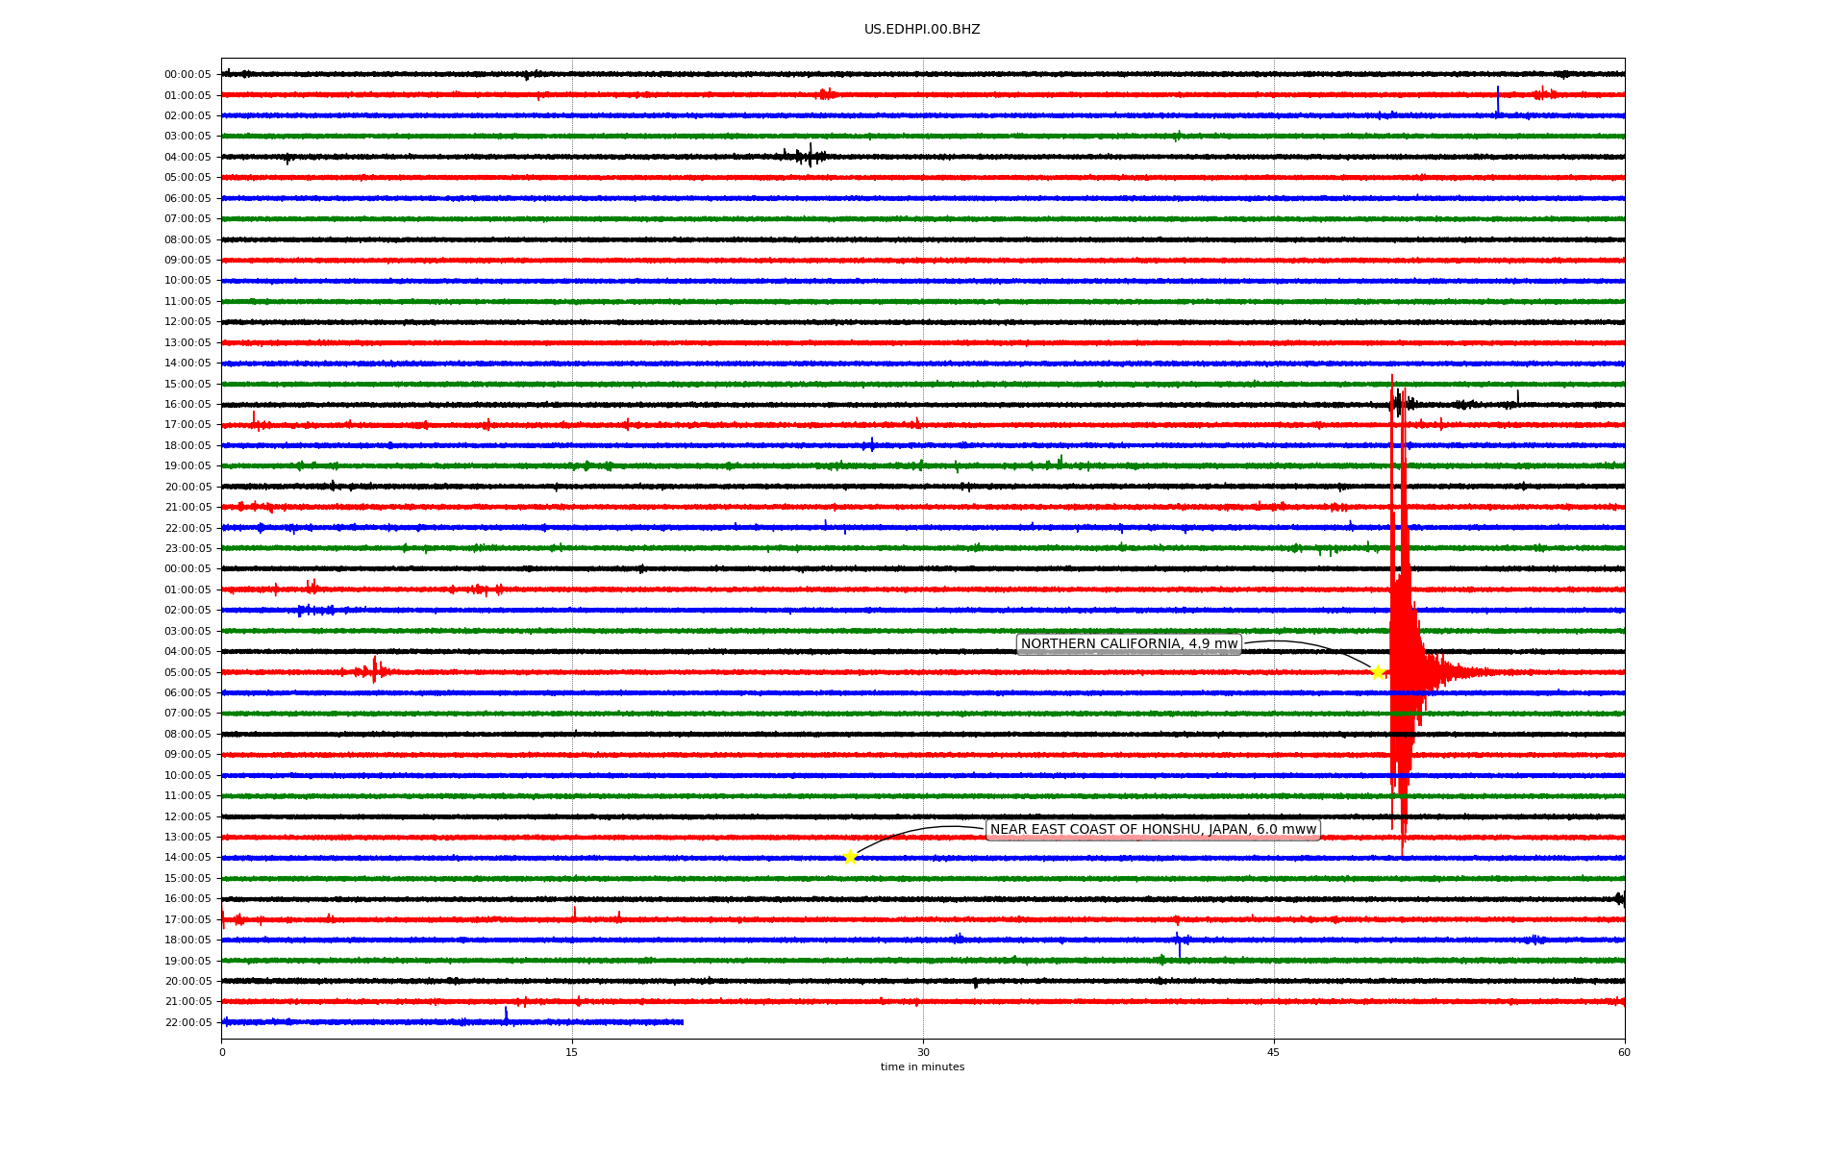Click the 0 tick on the x-axis

coord(222,1052)
